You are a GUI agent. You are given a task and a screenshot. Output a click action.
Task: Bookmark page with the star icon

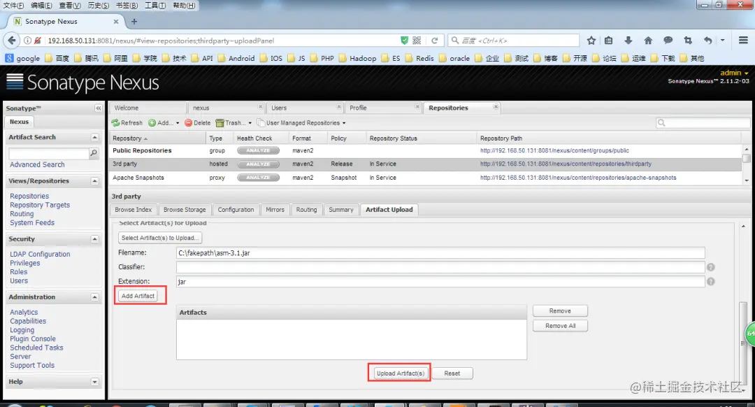coord(591,41)
